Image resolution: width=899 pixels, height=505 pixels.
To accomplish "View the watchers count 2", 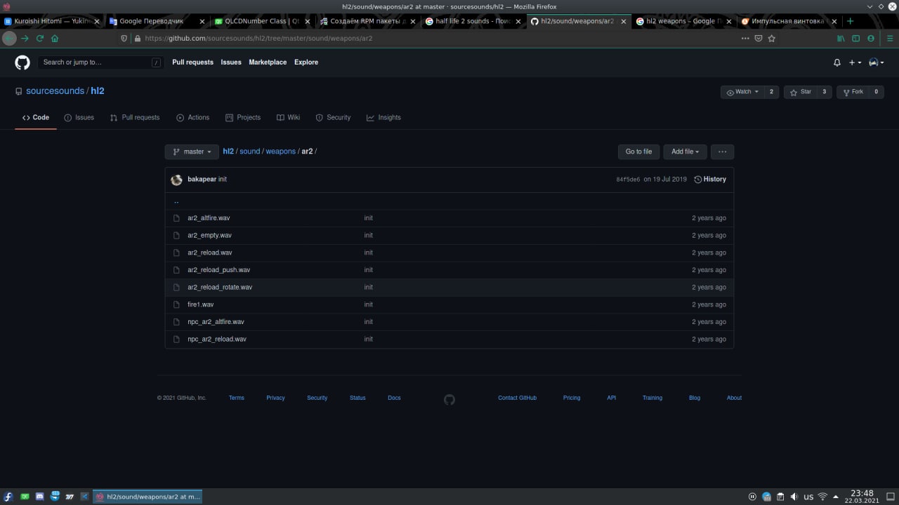I will click(x=771, y=92).
